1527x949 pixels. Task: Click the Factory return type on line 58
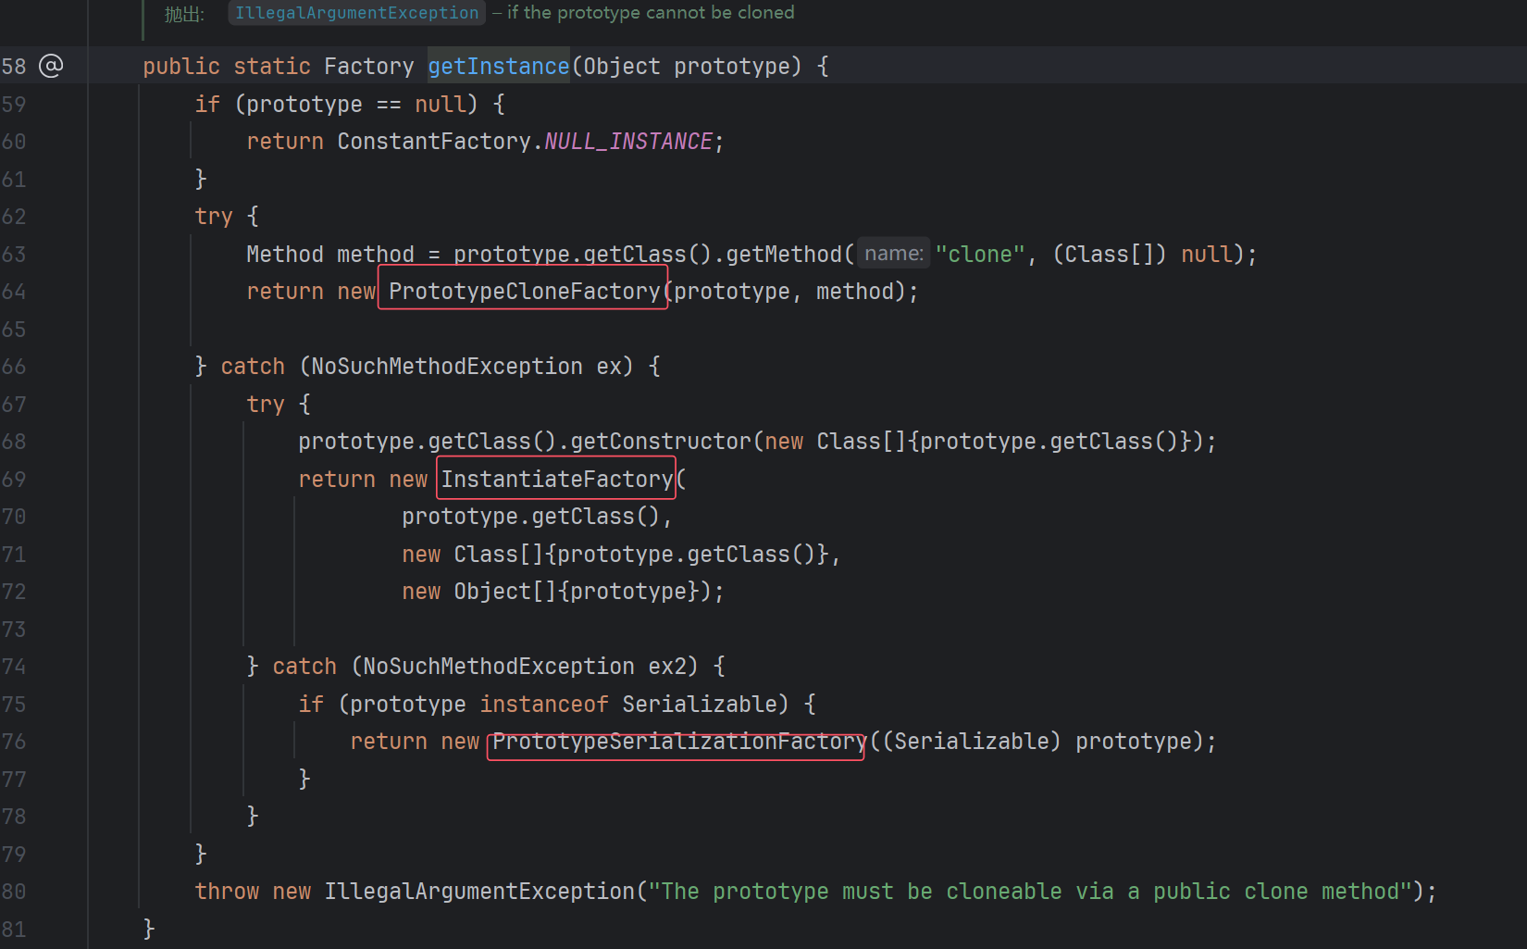[368, 67]
